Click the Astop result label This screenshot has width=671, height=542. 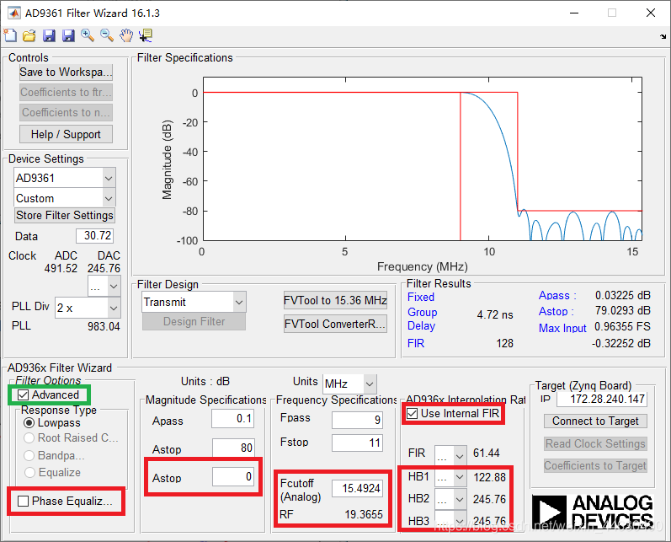tap(556, 312)
